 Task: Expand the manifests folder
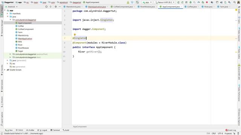tap(8, 13)
